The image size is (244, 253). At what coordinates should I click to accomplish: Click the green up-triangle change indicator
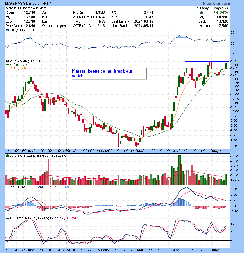coord(201,12)
